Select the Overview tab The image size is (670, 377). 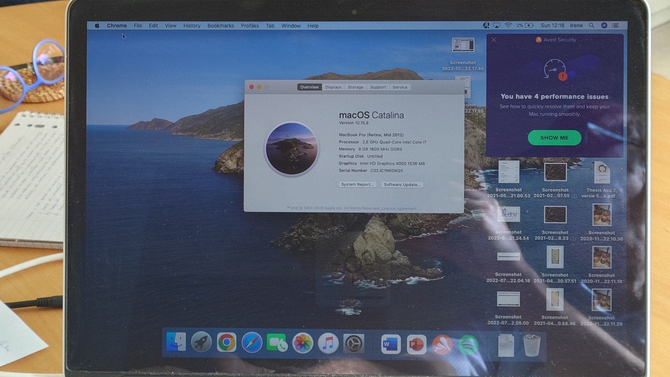309,87
